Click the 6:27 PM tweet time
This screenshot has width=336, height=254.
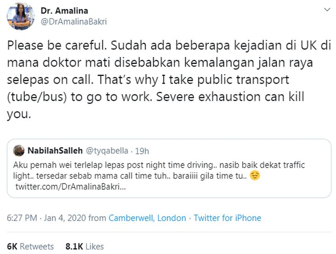21,218
